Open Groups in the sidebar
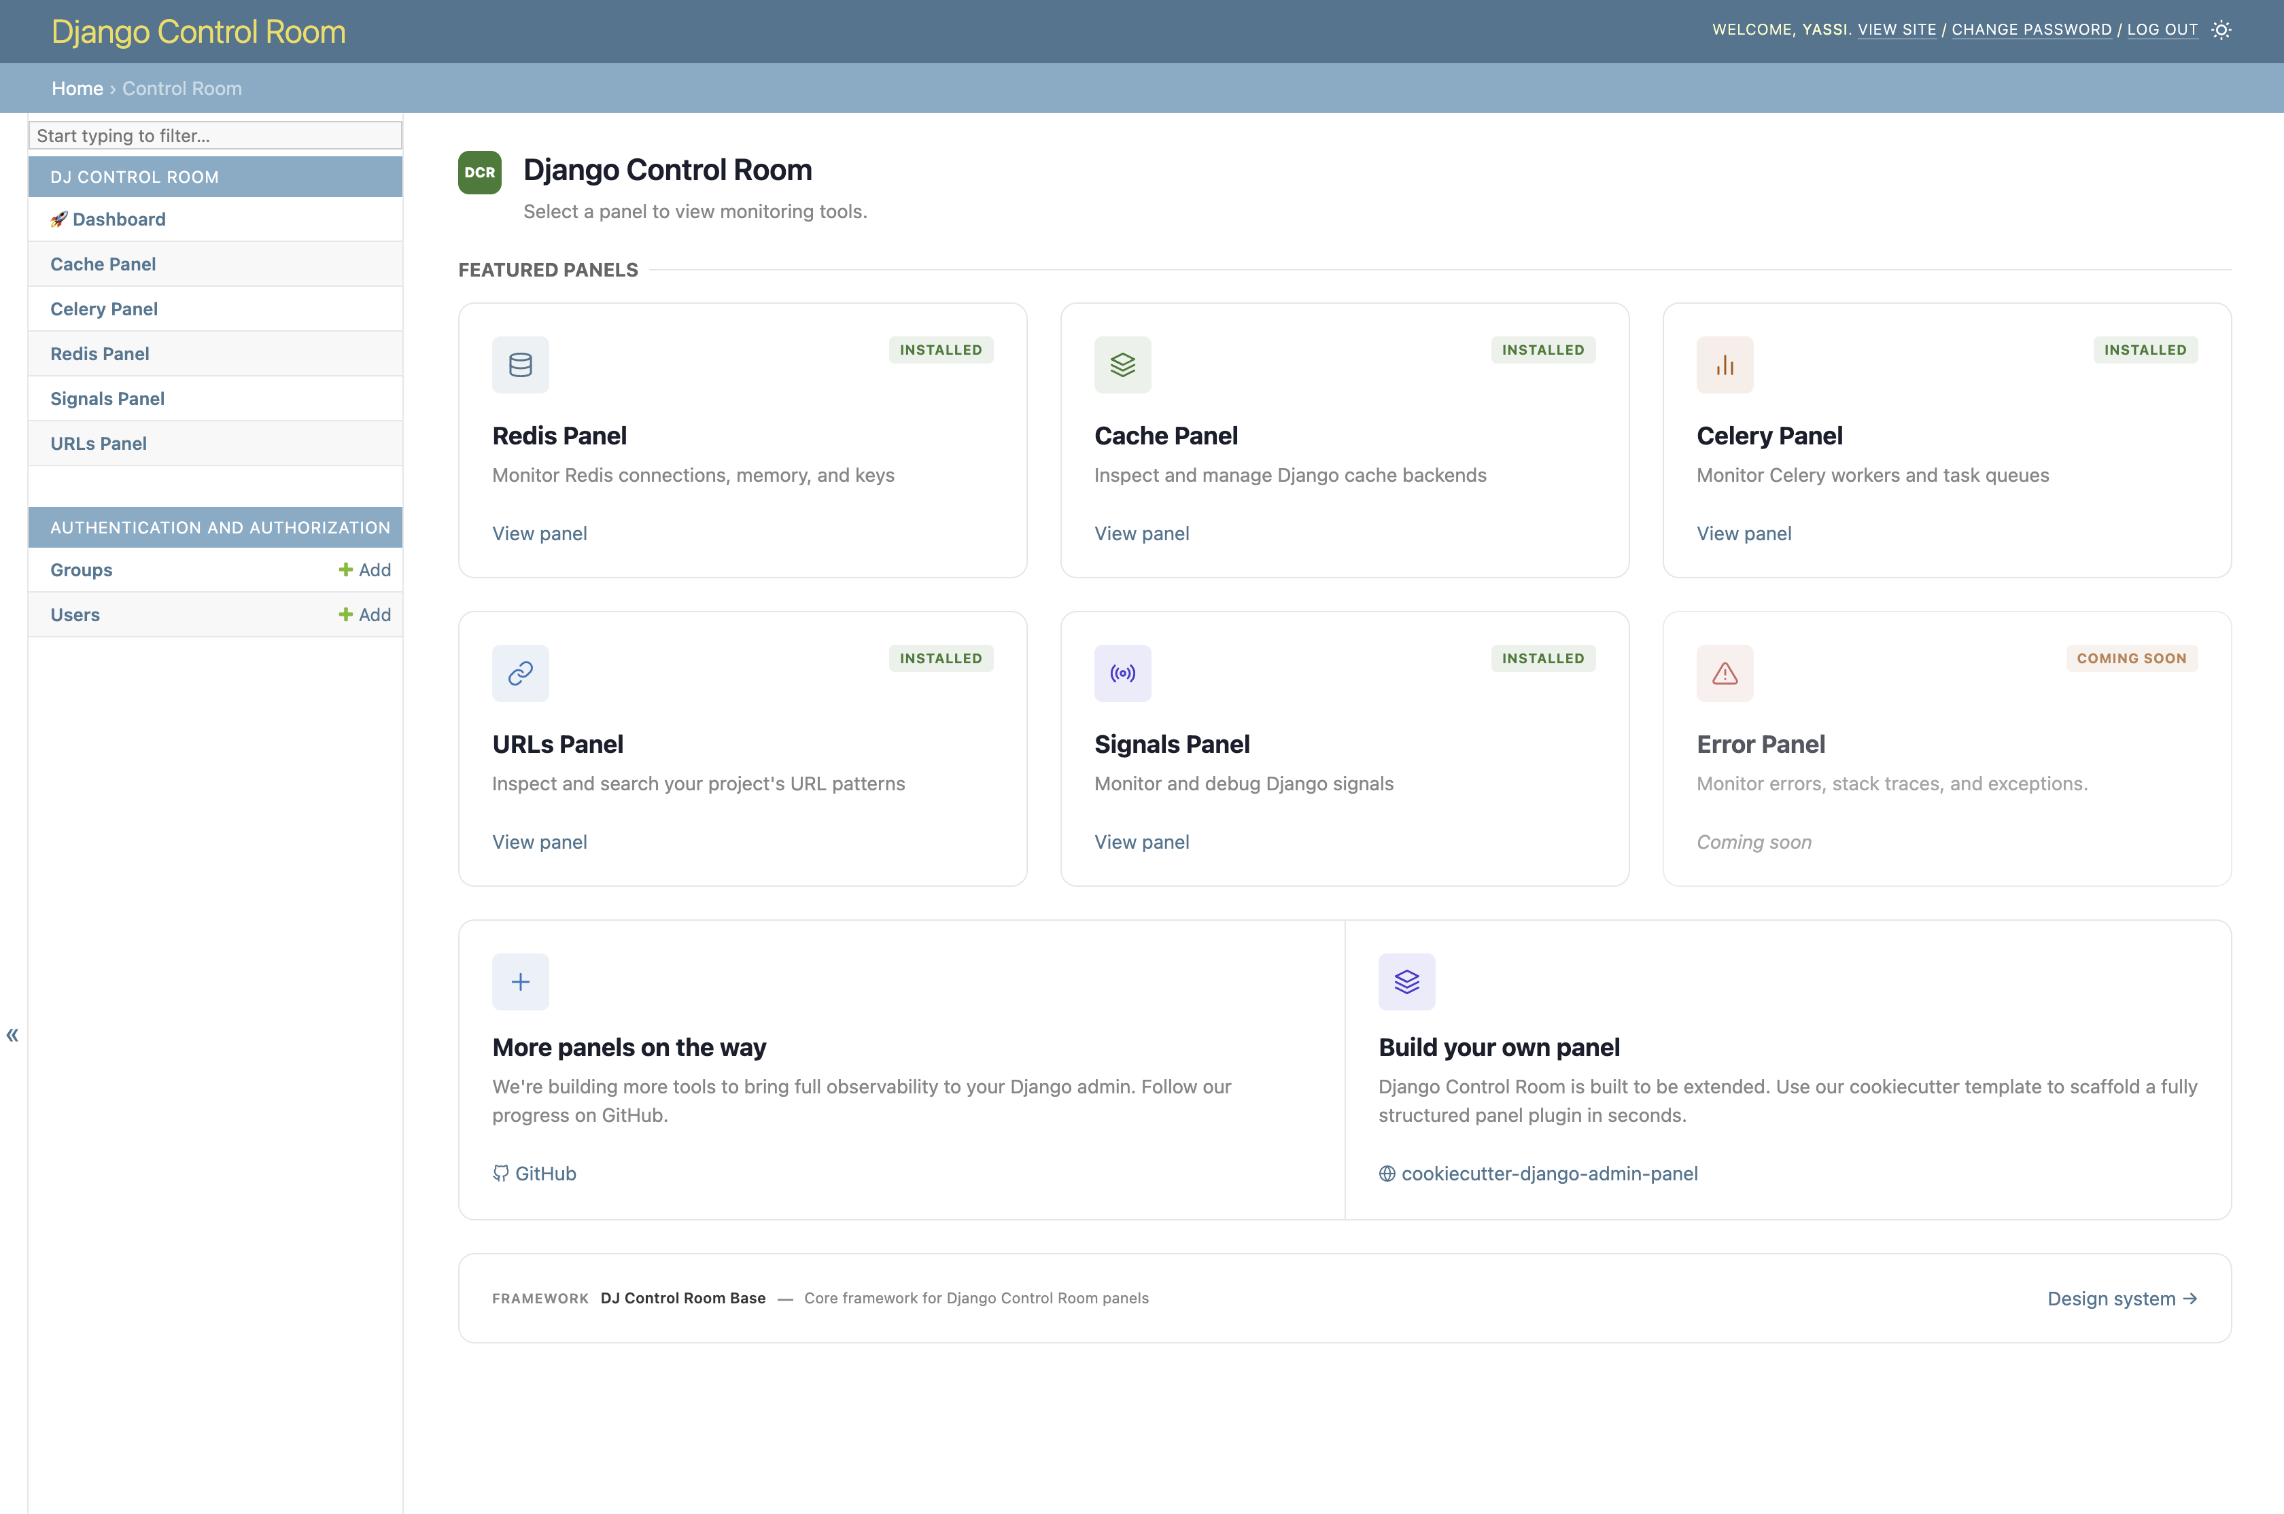The width and height of the screenshot is (2284, 1514). pos(81,569)
